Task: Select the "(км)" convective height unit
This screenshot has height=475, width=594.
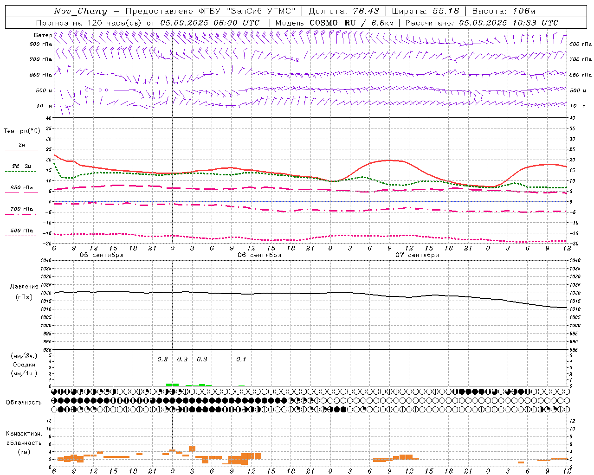Action: 24,452
